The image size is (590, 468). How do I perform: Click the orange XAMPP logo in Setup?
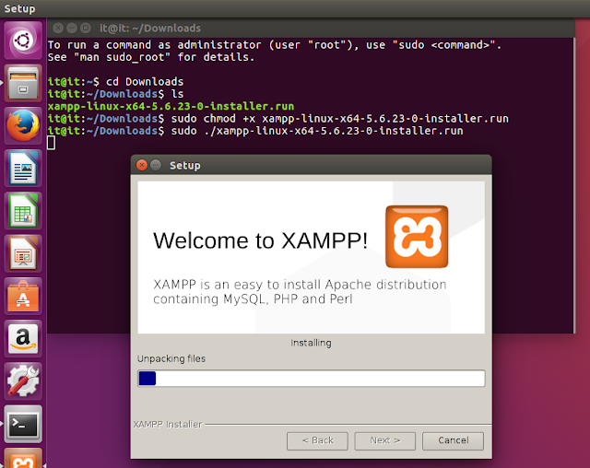417,237
